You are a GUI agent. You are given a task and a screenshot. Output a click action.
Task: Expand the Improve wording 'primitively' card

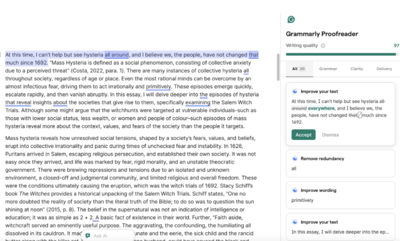pyautogui.click(x=341, y=195)
